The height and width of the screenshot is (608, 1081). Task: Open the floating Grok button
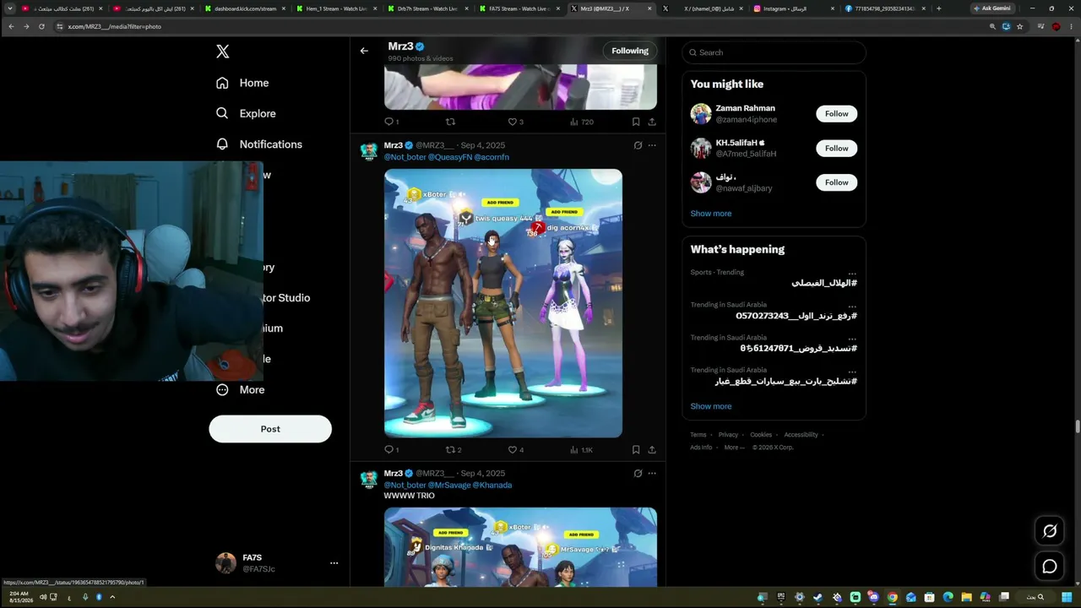(1050, 530)
